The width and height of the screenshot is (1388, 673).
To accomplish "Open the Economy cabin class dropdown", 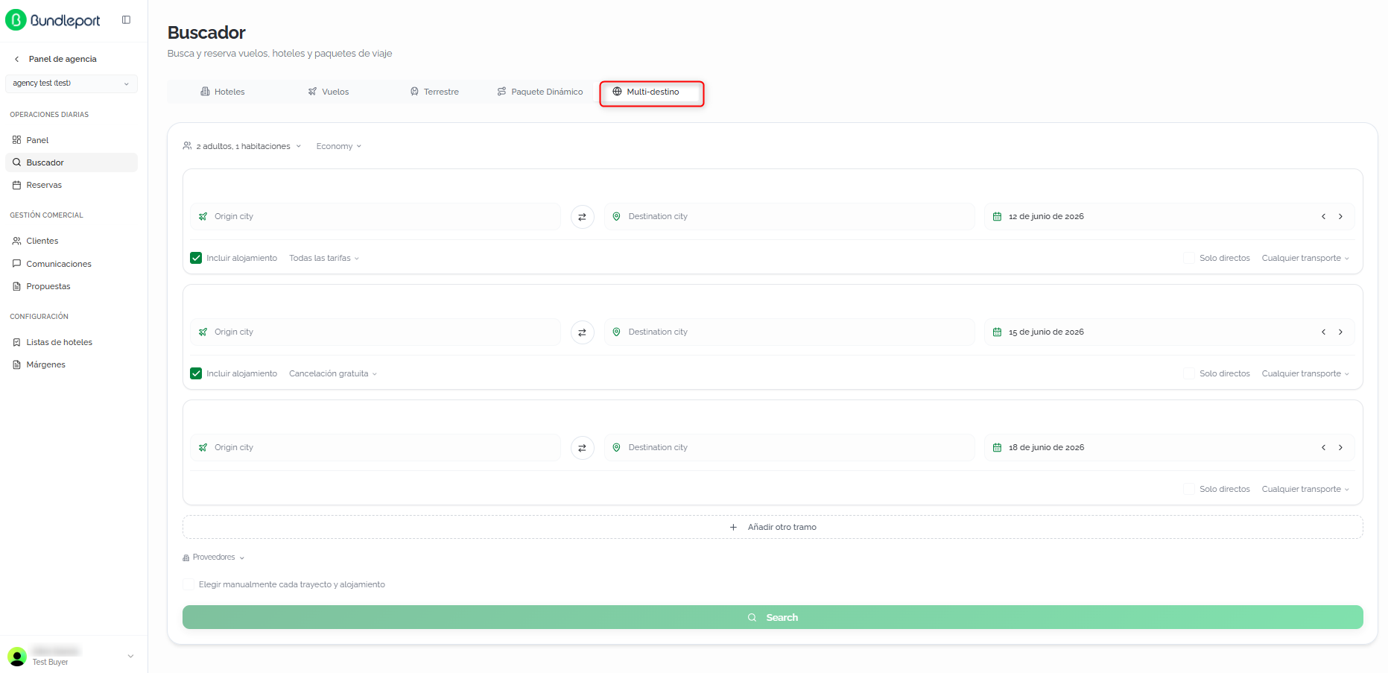I will [339, 146].
